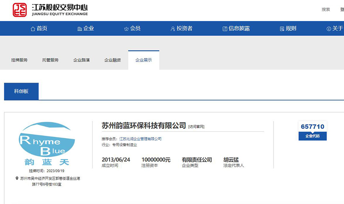The height and width of the screenshot is (204, 344).
Task: Click the document icon beside 信息披露
Action: point(225,29)
